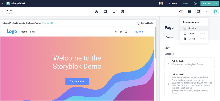Image resolution: width=220 pixels, height=101 pixels.
Task: Click the Body label
Action: pos(167,48)
